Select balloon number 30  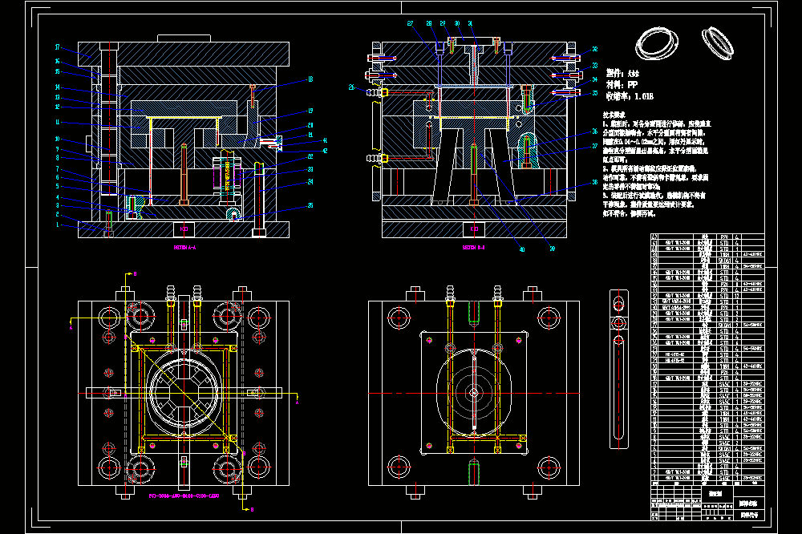pyautogui.click(x=457, y=23)
